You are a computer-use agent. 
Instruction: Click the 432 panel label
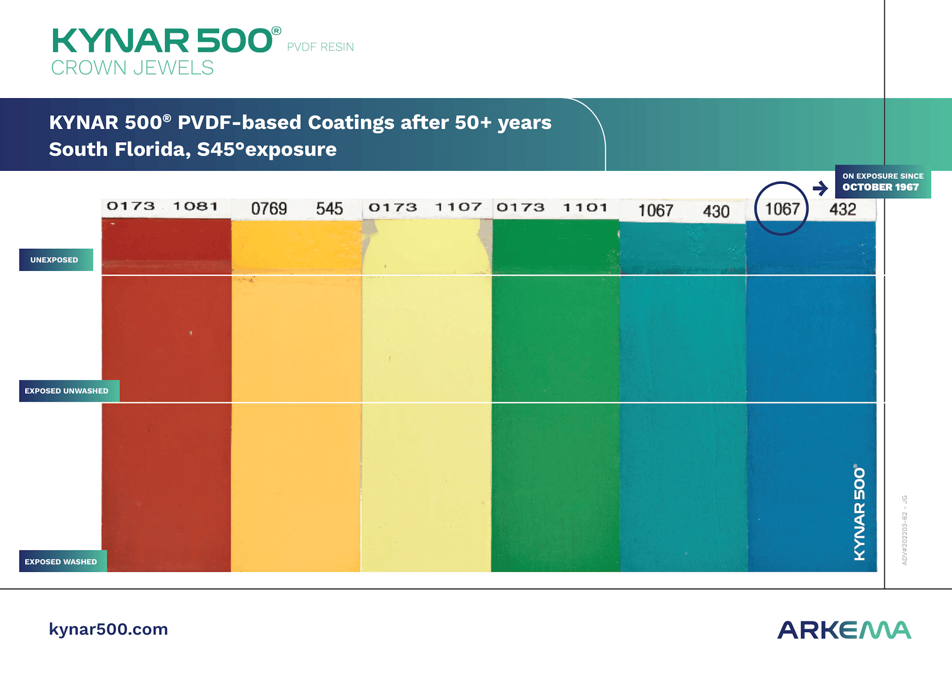tap(843, 209)
